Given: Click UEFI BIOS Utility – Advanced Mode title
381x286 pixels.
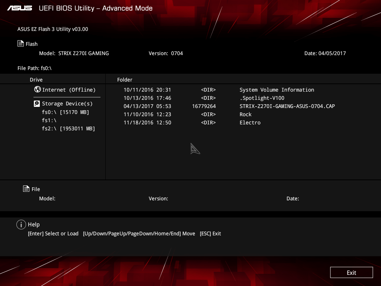Looking at the screenshot, I should tap(96, 8).
